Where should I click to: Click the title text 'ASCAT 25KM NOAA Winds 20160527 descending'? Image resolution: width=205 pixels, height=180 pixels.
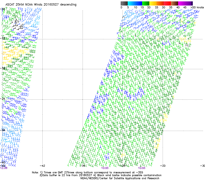coord(41,5)
